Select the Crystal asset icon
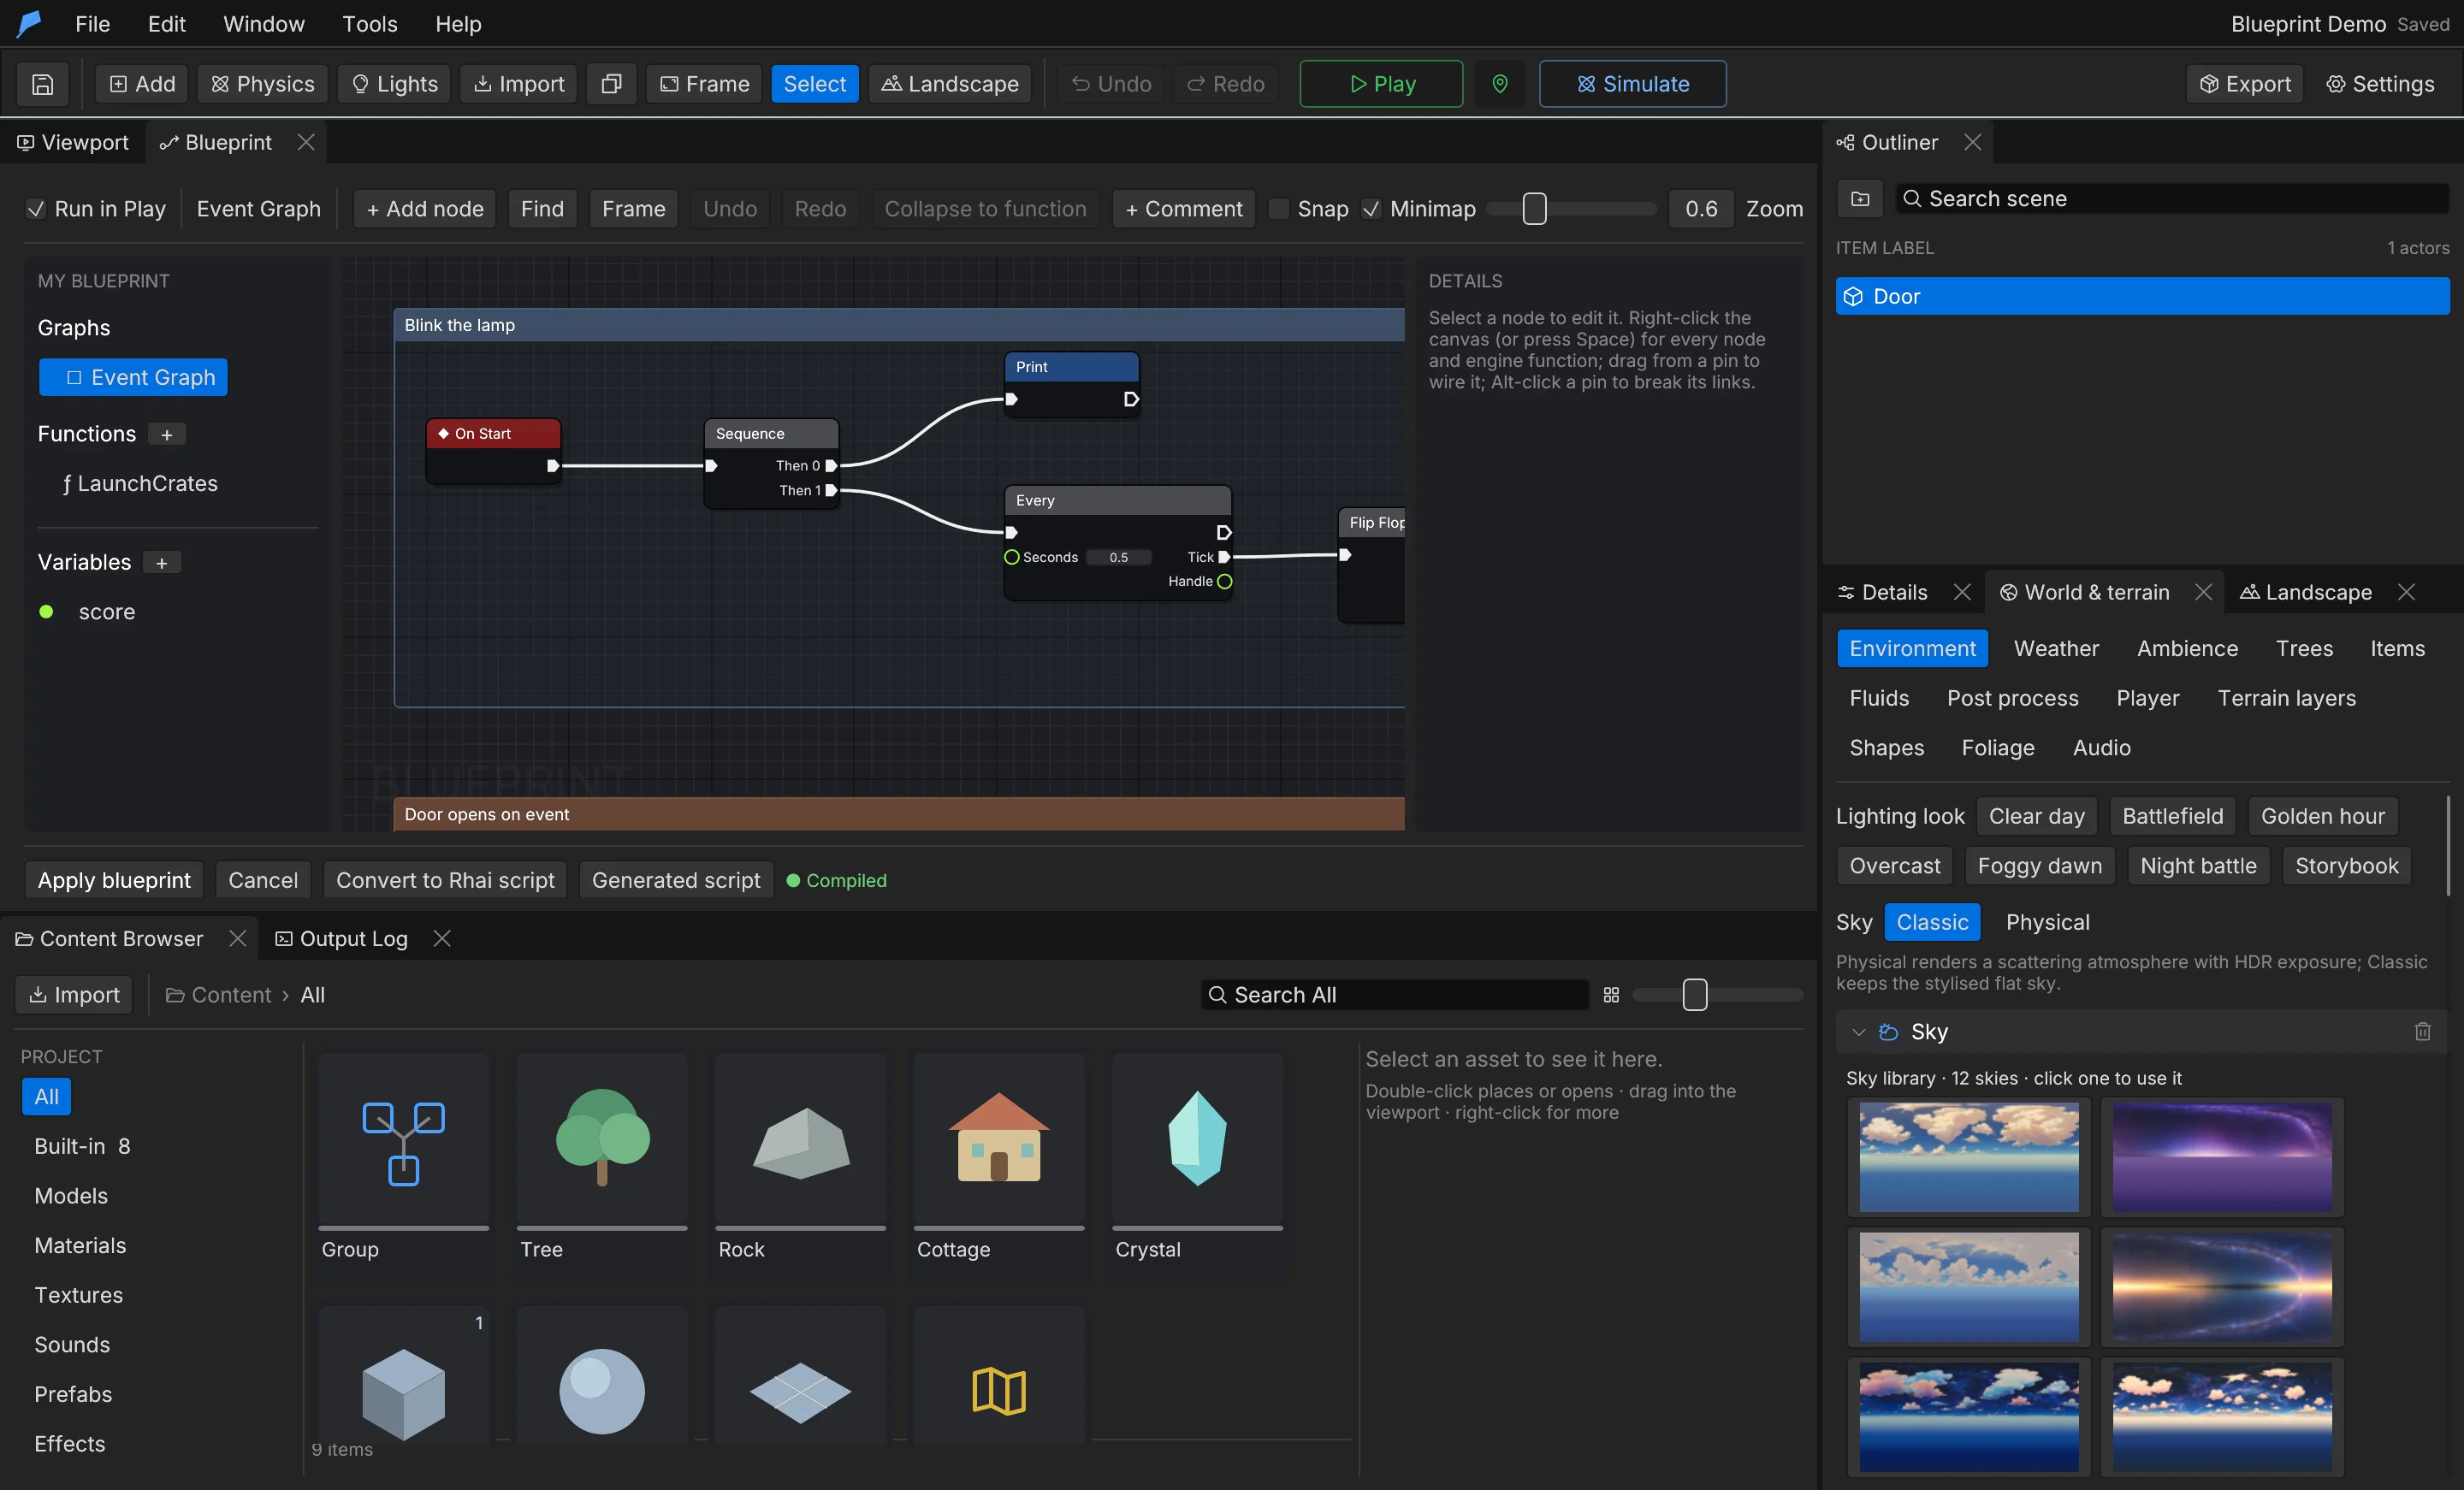2464x1490 pixels. click(x=1197, y=1139)
